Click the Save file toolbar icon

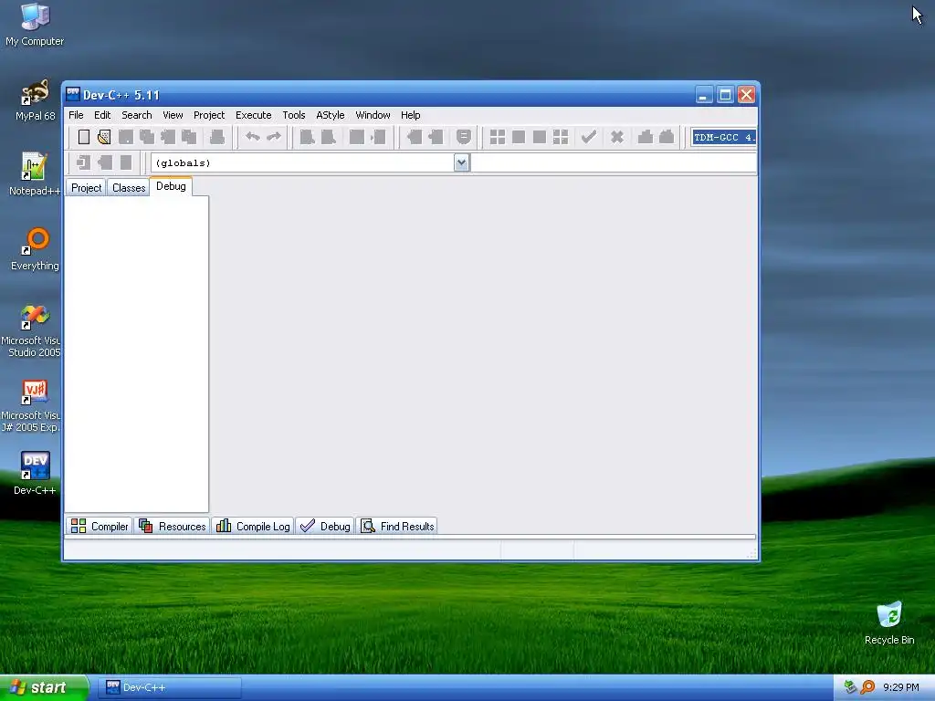pos(126,137)
